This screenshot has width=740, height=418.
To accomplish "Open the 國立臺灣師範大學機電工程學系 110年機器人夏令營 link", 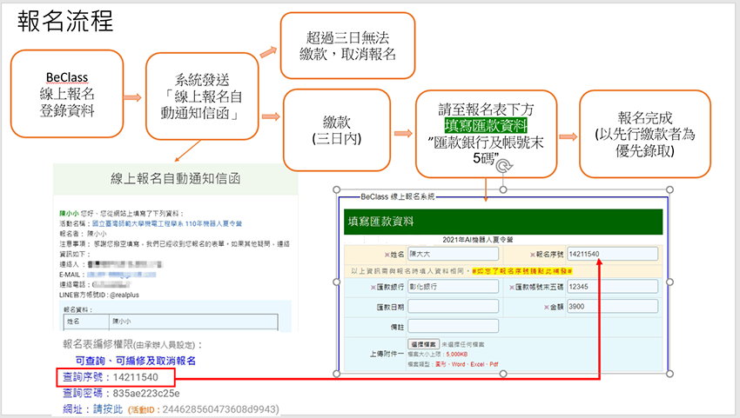I will (x=166, y=223).
